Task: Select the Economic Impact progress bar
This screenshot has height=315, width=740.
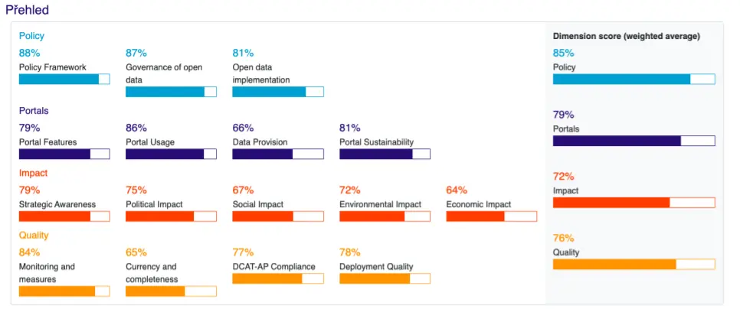Action: coord(491,216)
